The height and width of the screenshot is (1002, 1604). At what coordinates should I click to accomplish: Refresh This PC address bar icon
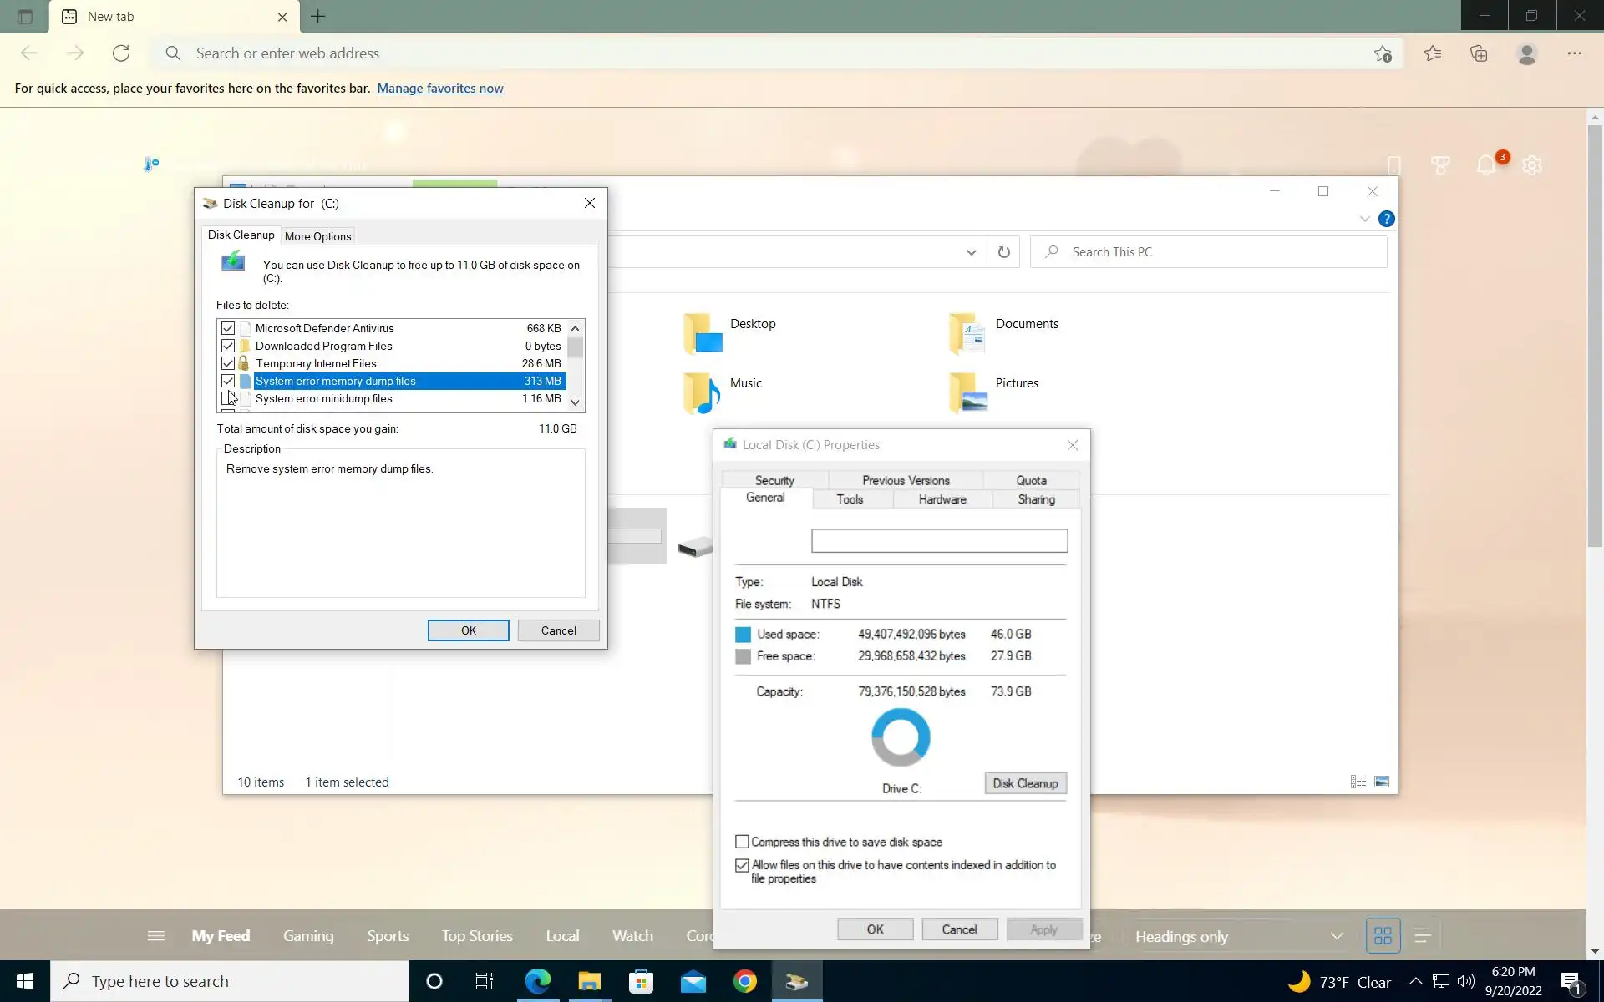[x=1003, y=252]
